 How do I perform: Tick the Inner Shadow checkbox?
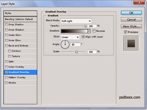click(6, 30)
